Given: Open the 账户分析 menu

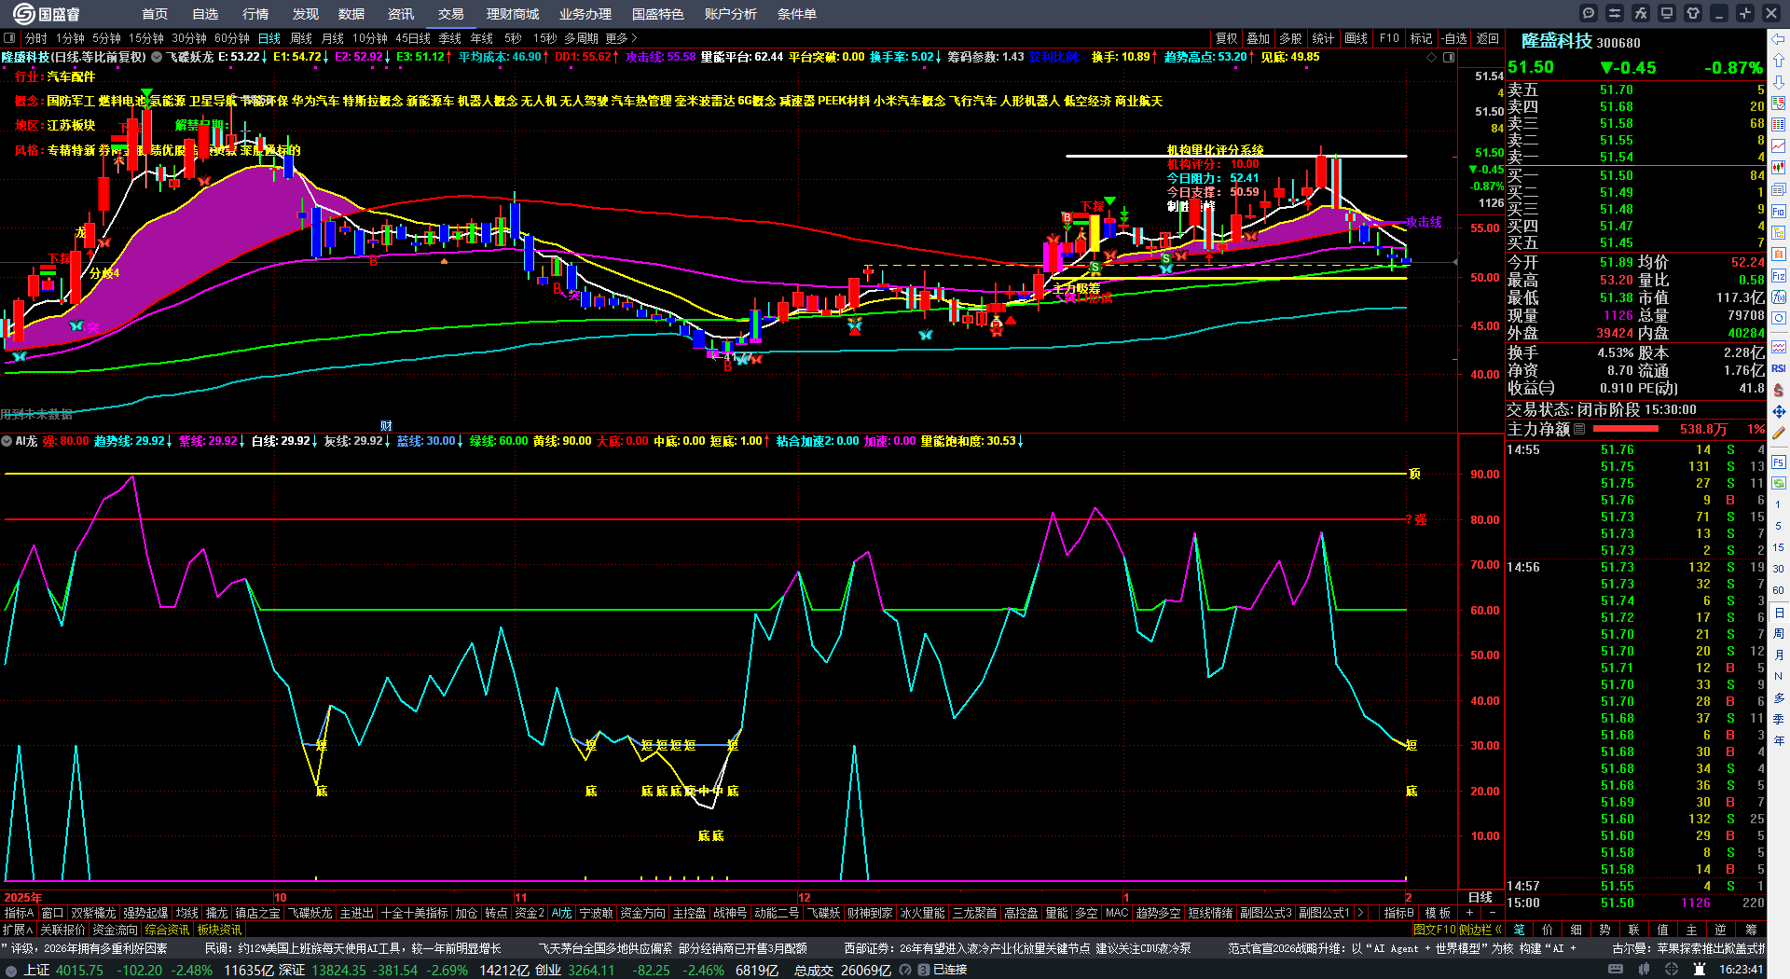Looking at the screenshot, I should pyautogui.click(x=731, y=14).
